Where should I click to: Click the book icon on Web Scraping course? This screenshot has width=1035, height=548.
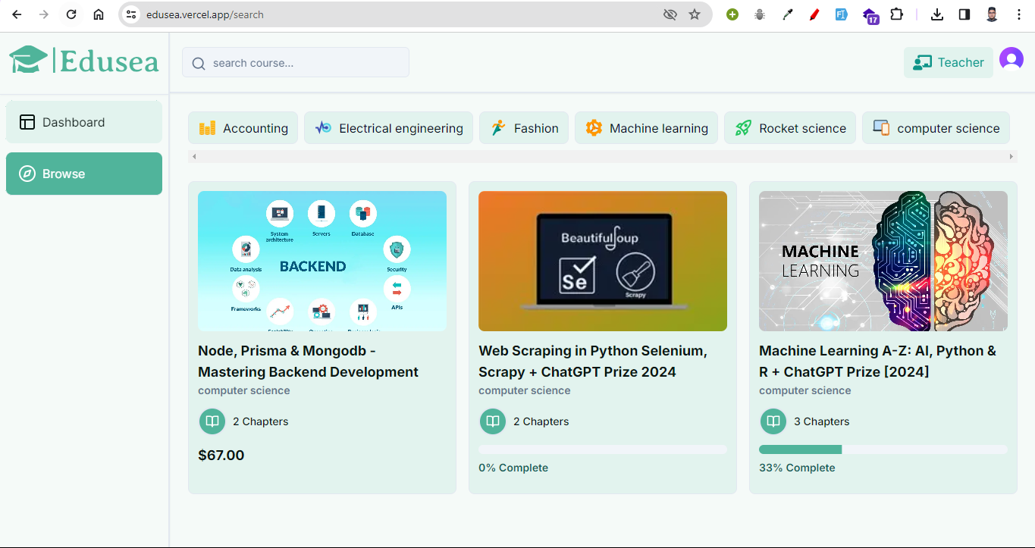pos(493,421)
